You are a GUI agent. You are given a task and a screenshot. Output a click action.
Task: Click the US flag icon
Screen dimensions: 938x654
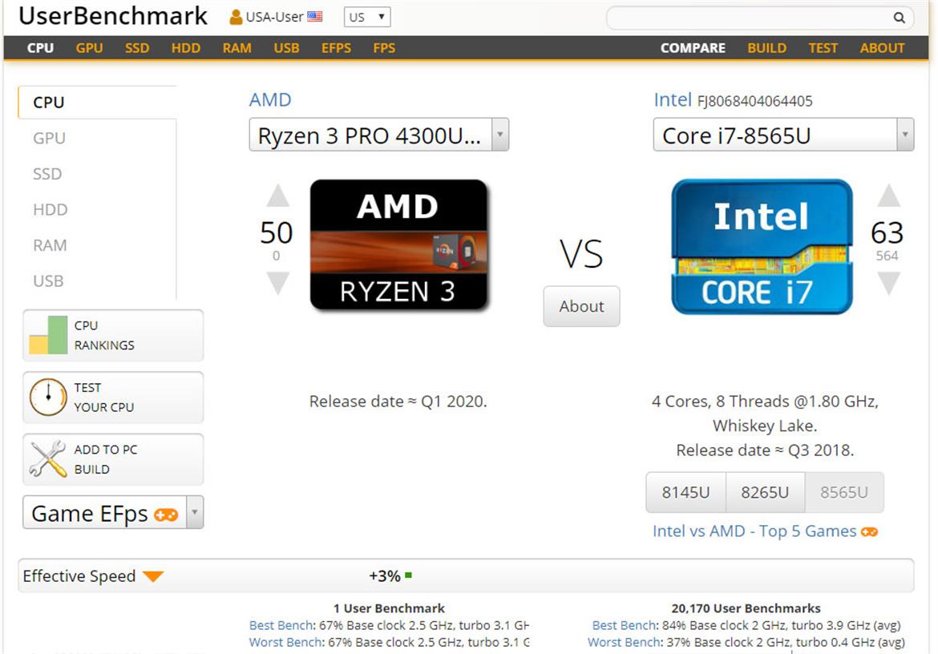pos(314,17)
